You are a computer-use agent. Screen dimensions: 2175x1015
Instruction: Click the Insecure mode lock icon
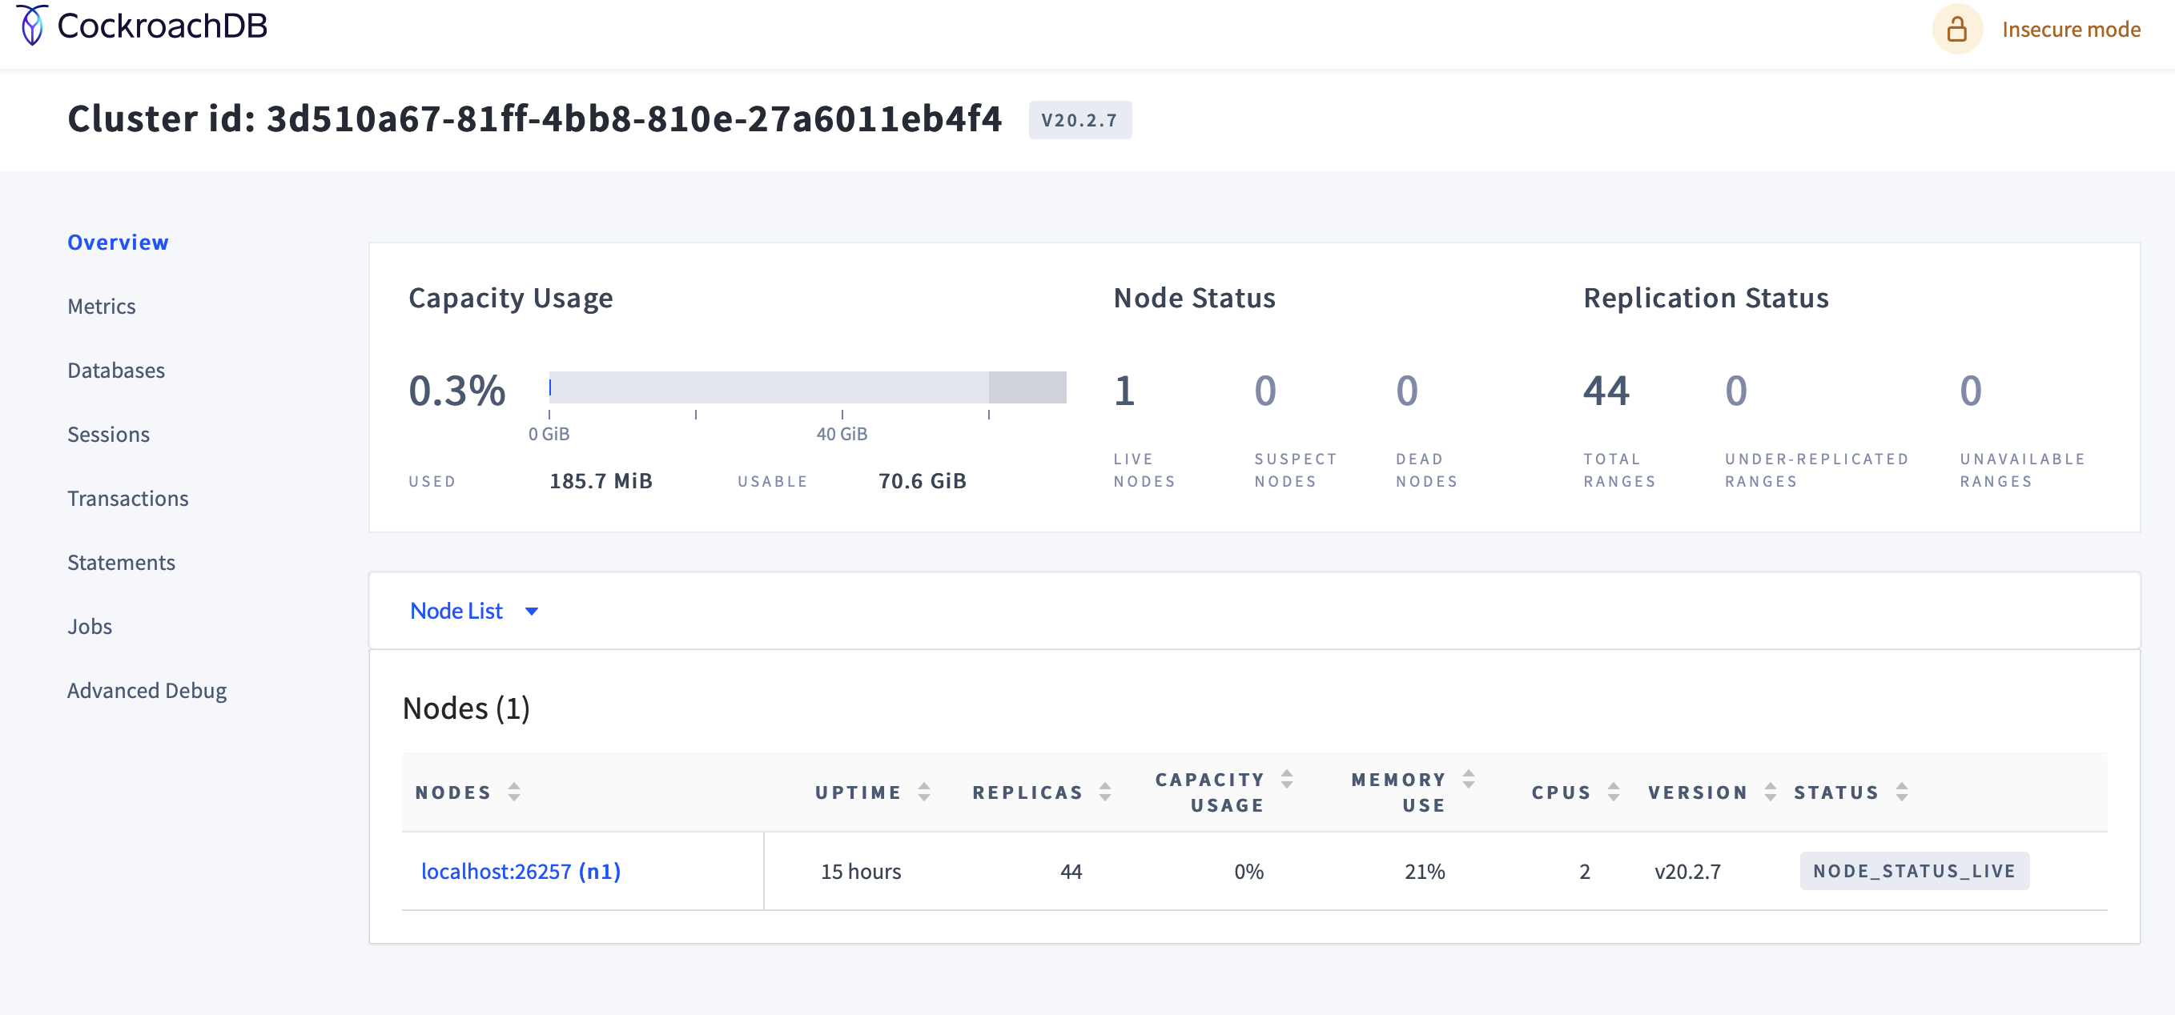click(x=1956, y=30)
